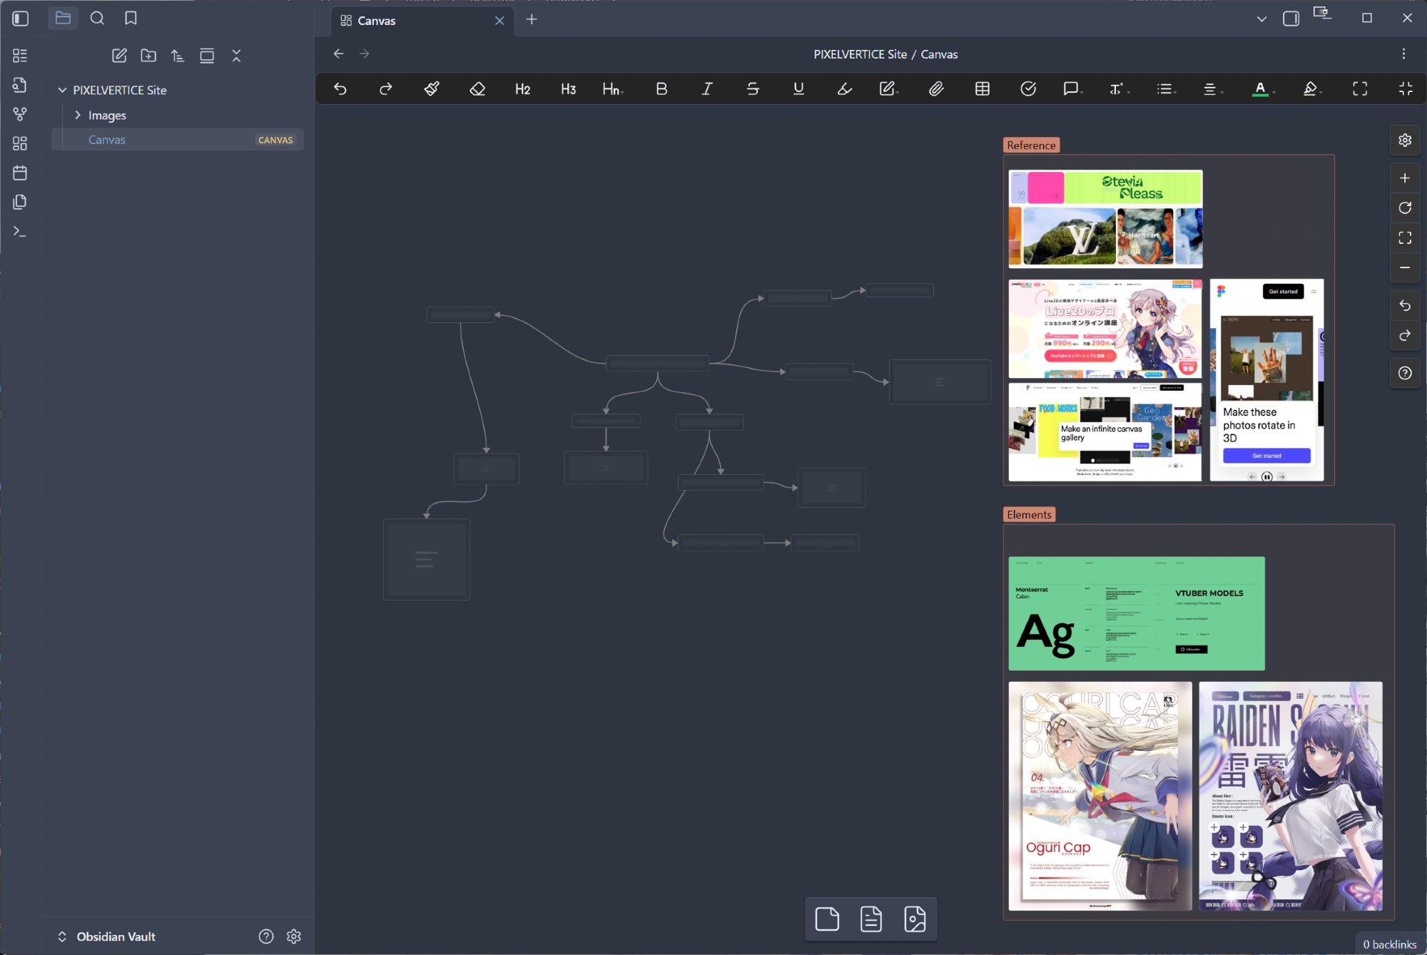
Task: Switch to the Canvas tab
Action: [x=377, y=21]
